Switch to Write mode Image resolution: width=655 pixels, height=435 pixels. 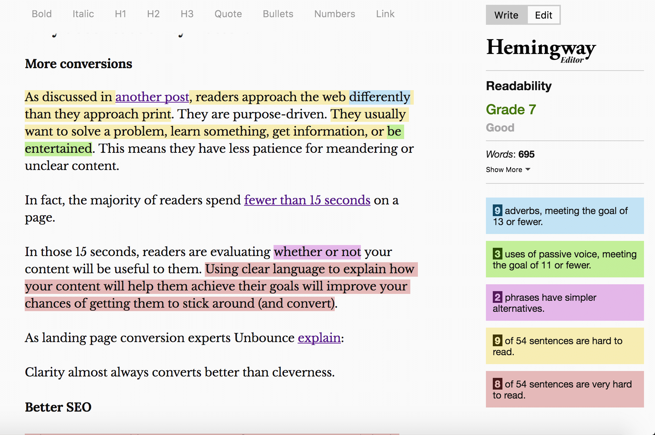[506, 15]
